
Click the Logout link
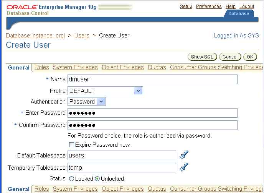[x=247, y=6]
